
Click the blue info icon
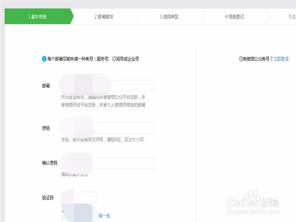tap(44, 59)
